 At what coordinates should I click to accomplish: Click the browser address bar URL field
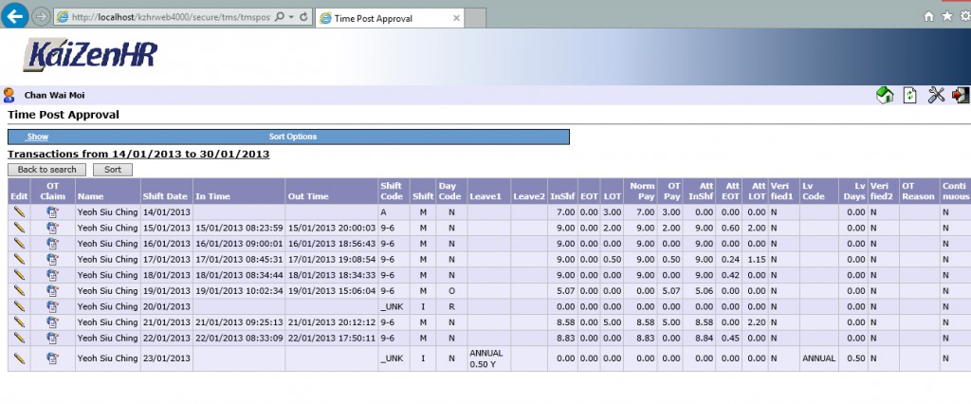(171, 17)
